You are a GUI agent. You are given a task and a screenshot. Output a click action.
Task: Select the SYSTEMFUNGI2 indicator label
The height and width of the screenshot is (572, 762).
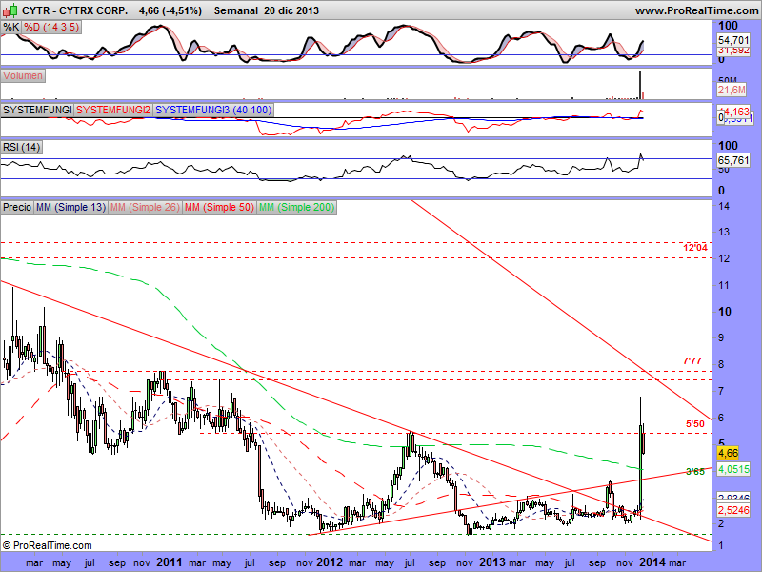coord(113,110)
